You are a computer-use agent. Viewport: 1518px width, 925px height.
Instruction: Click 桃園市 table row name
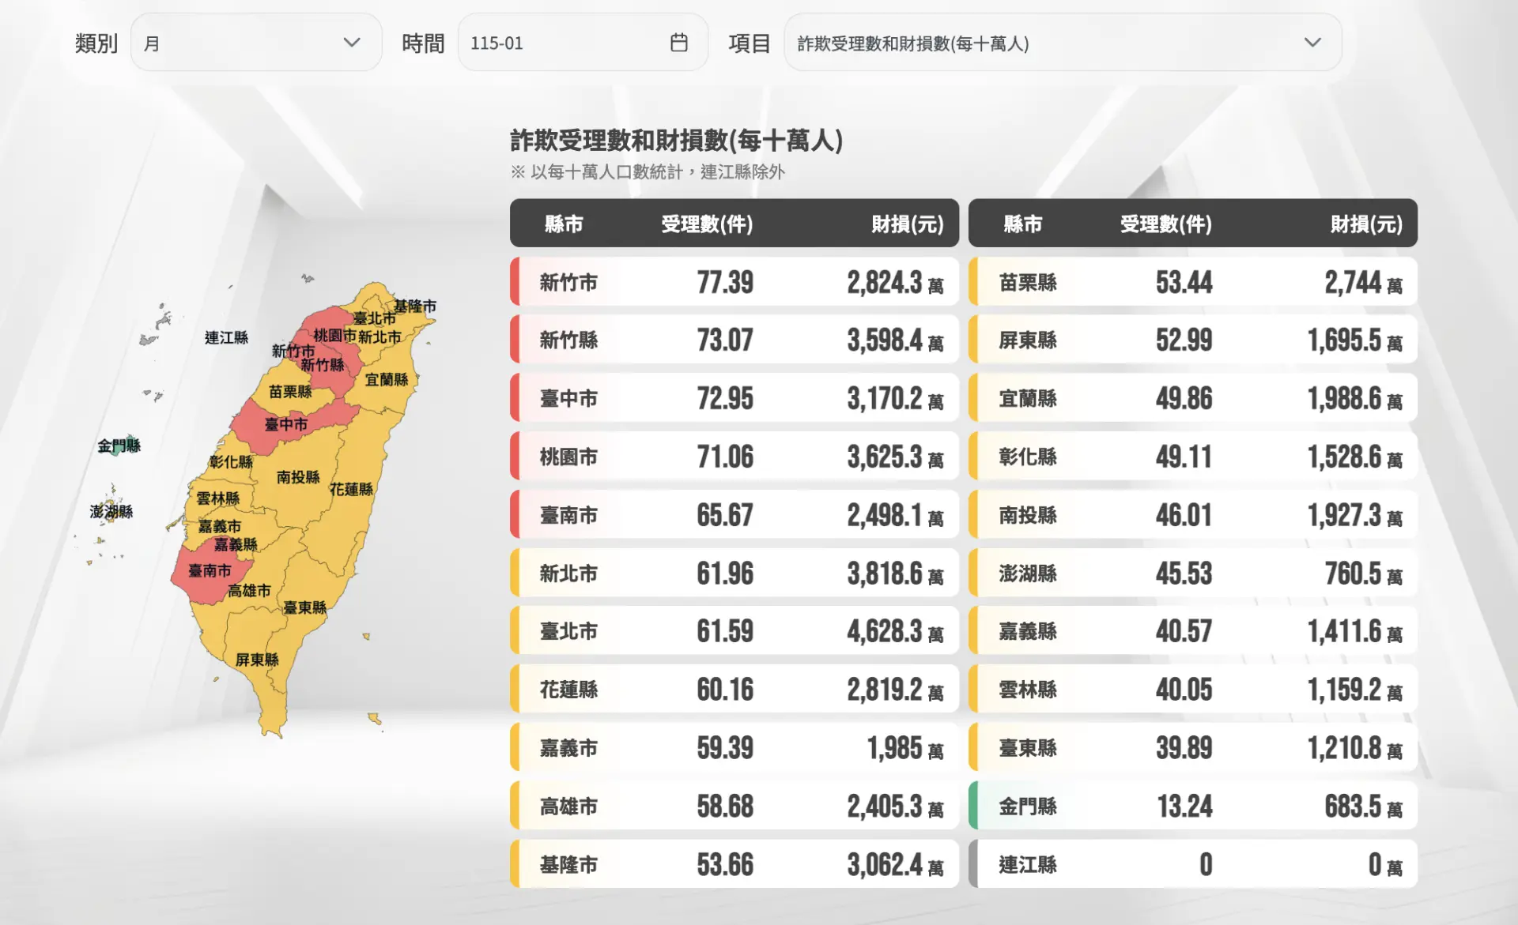568,457
